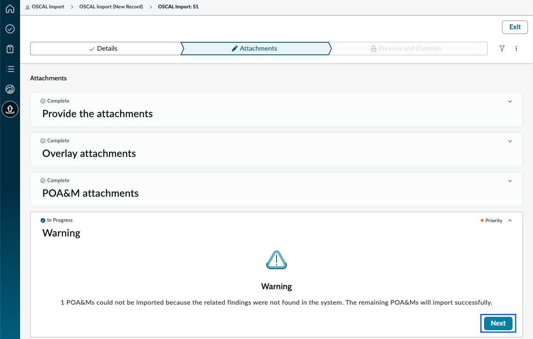
Task: Click Provide the attachments heading
Action: [97, 114]
